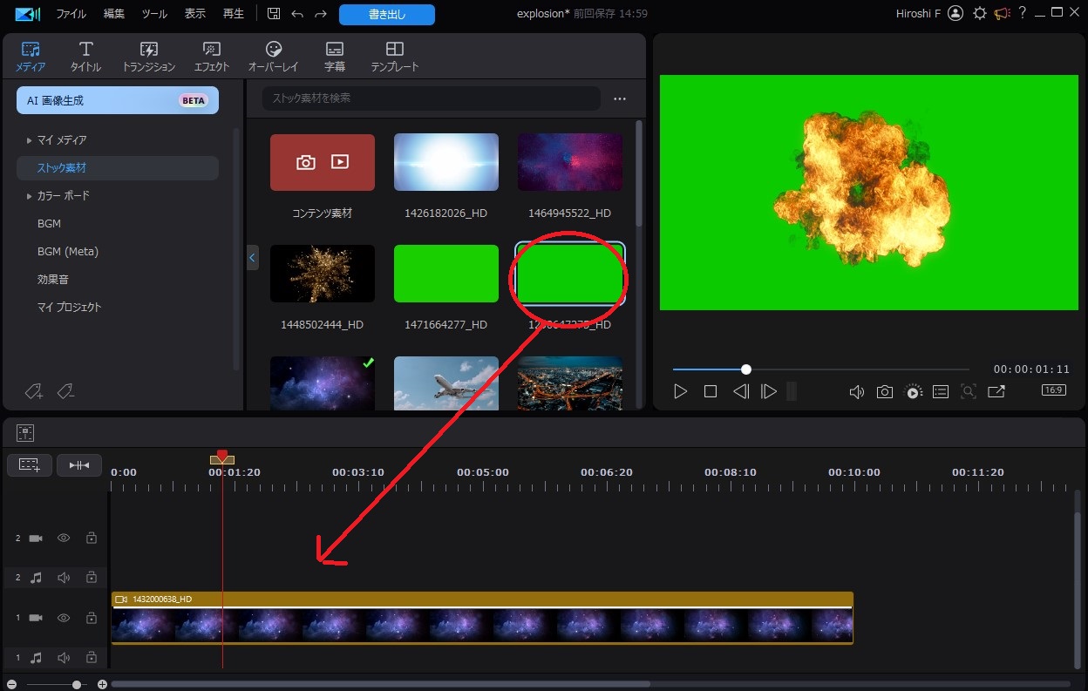Click the play button in preview

click(x=681, y=392)
